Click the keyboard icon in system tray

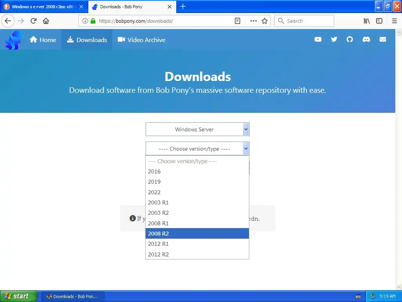click(x=358, y=296)
